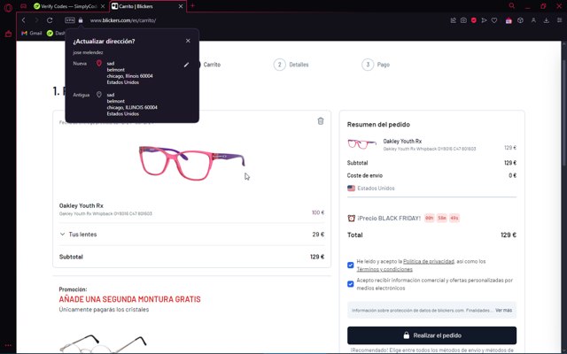Image resolution: width=567 pixels, height=354 pixels.
Task: Click the pink Oakley glasses image
Action: point(191,163)
